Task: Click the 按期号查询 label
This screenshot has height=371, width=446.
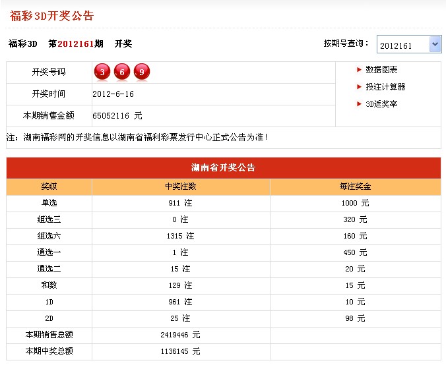Action: pyautogui.click(x=346, y=43)
